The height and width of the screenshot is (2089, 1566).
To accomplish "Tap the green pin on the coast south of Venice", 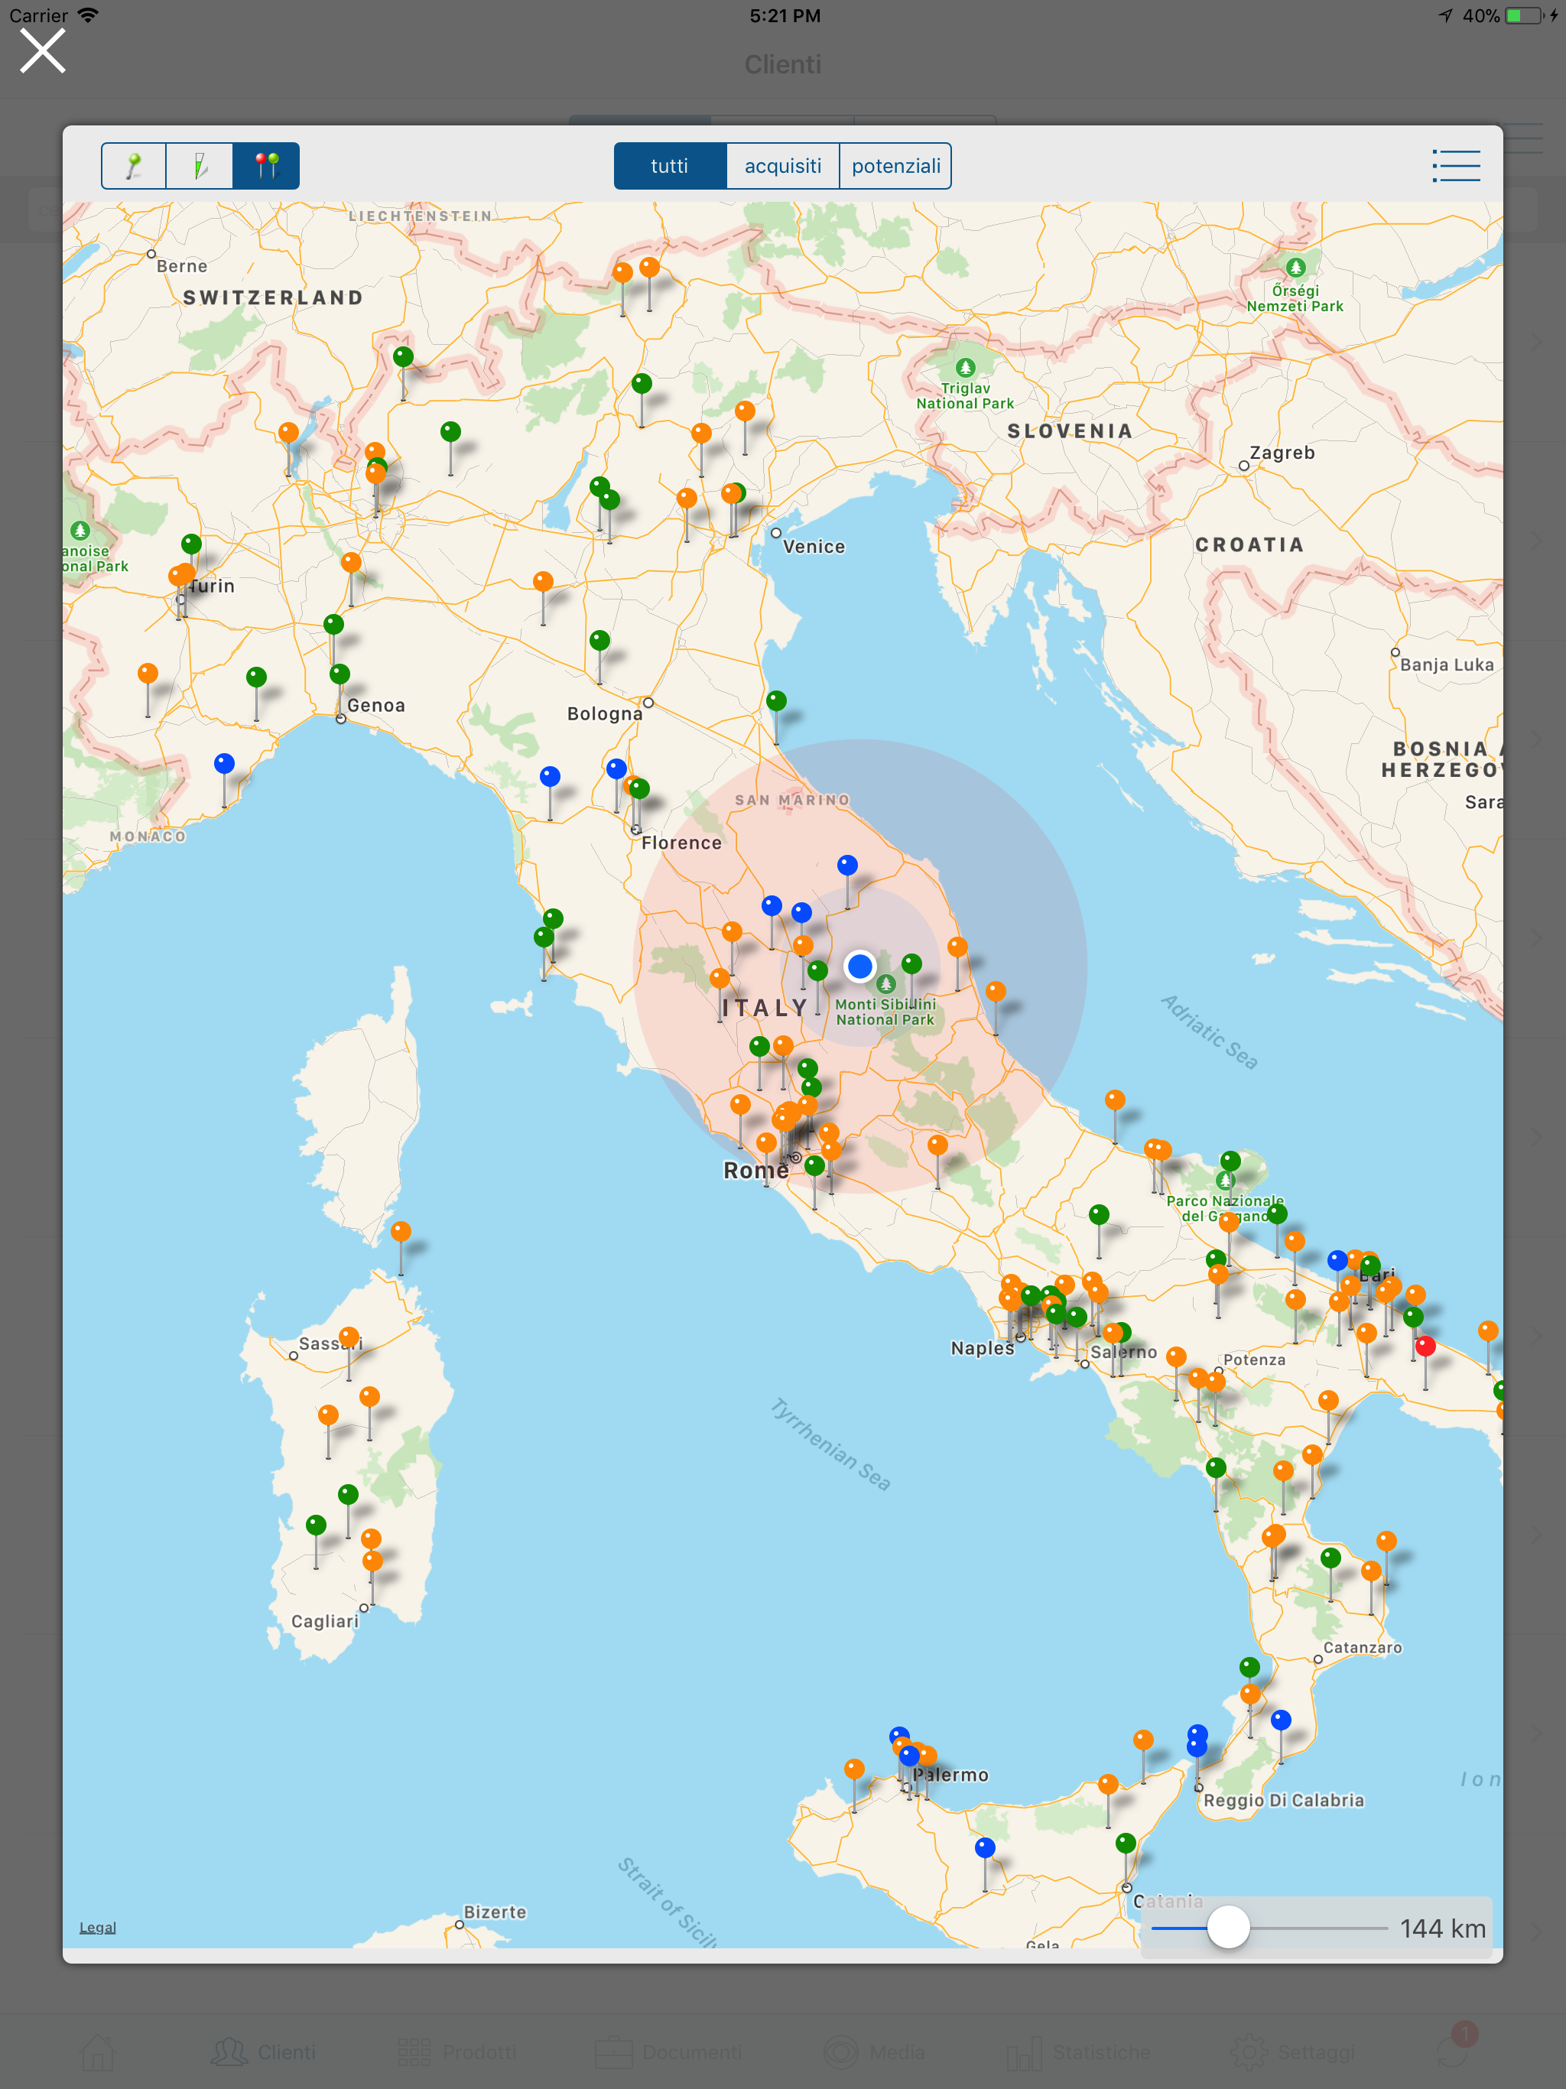I will [x=776, y=700].
